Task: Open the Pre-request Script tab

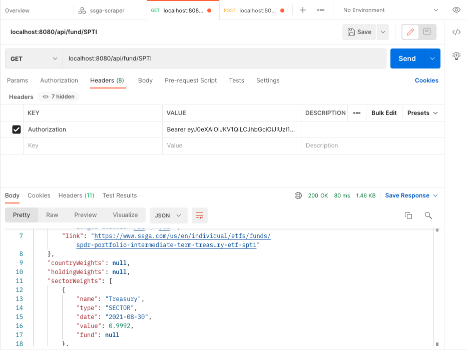Action: (191, 80)
